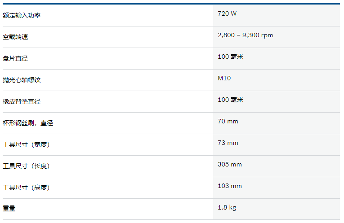The height and width of the screenshot is (223, 344).
Task: Select the 工具尺寸（长度）label
Action: [26, 166]
